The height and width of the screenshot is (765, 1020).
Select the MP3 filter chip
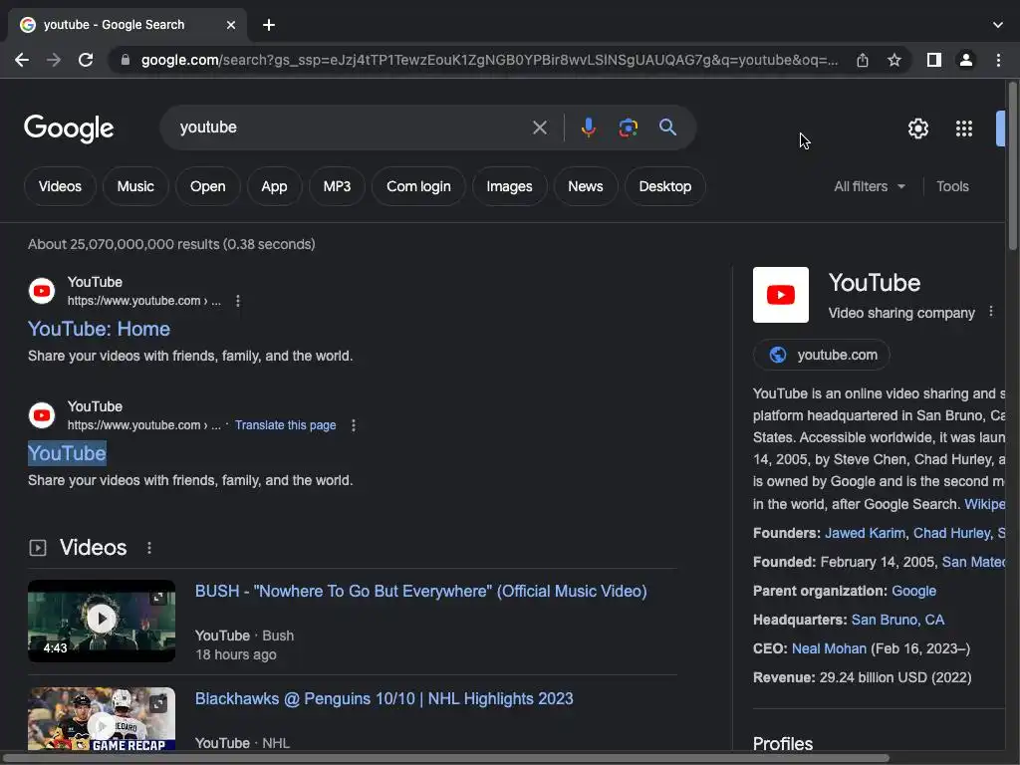(x=337, y=186)
